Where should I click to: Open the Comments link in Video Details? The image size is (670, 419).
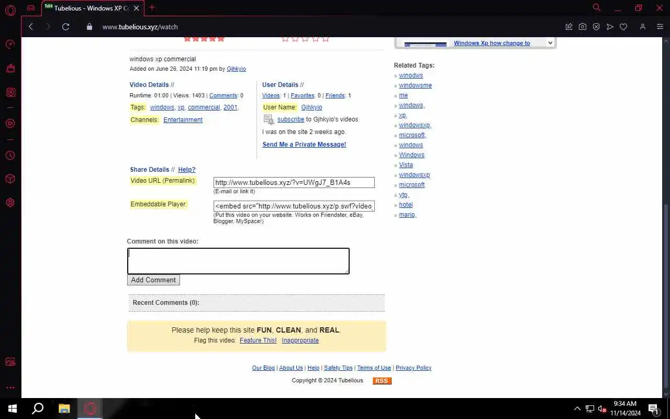click(223, 95)
